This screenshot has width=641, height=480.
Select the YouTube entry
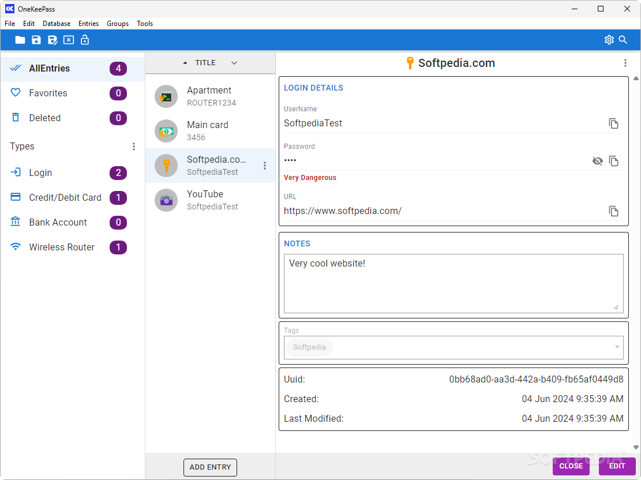pyautogui.click(x=210, y=200)
